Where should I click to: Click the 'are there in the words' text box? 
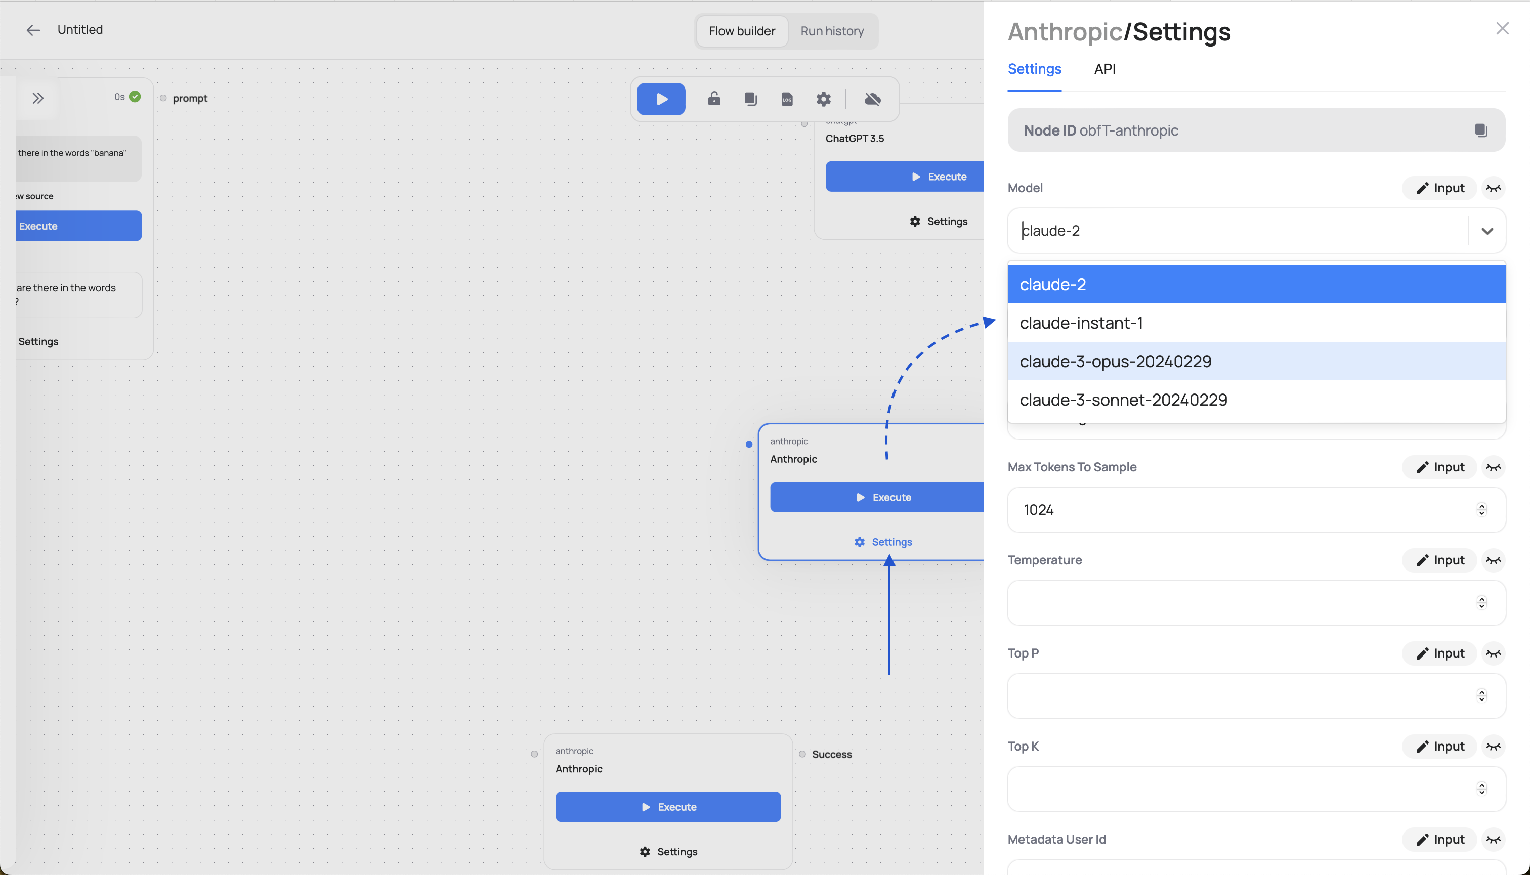[79, 294]
